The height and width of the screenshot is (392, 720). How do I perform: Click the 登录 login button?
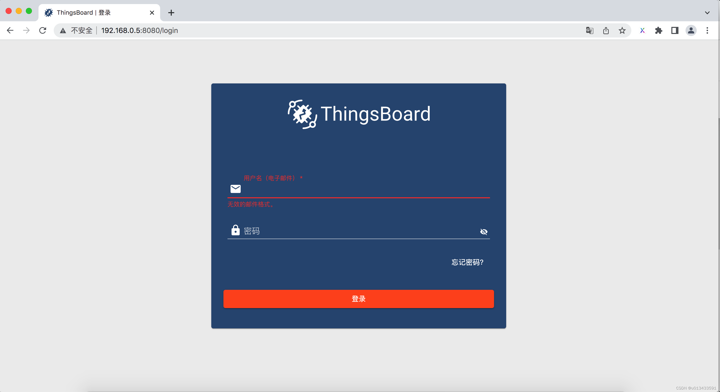(358, 299)
